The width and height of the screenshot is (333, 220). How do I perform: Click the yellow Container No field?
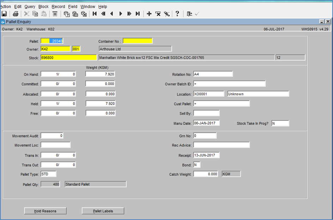(x=138, y=41)
